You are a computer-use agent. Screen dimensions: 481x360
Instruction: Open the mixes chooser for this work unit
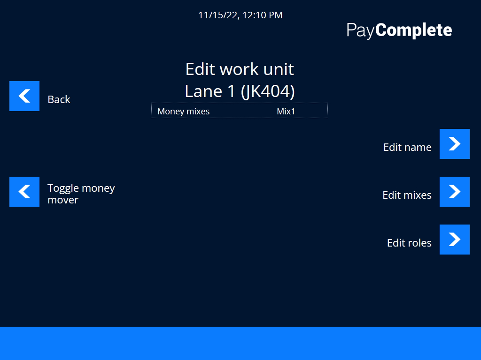(x=240, y=110)
